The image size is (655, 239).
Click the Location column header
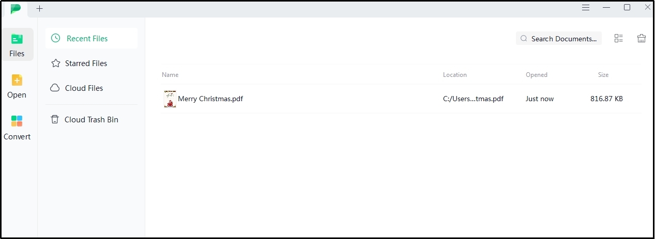pos(455,75)
